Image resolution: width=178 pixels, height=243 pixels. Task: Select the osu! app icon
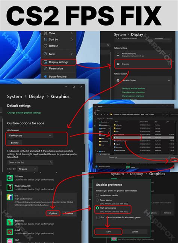[x=10, y=241]
